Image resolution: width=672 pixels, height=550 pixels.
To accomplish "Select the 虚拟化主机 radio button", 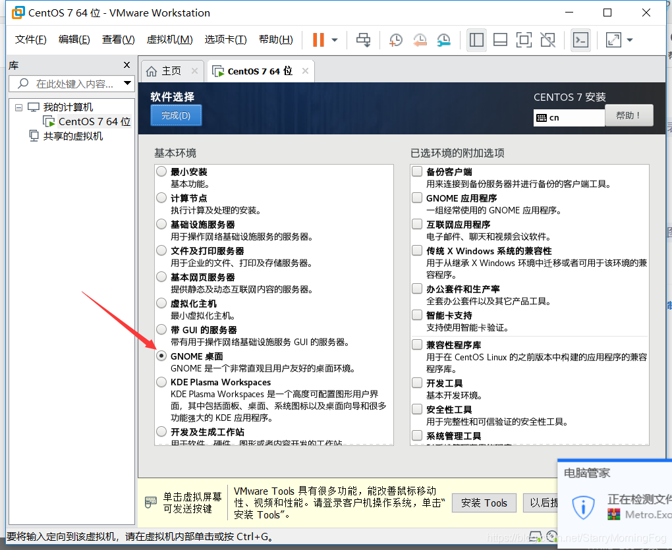I will point(161,303).
